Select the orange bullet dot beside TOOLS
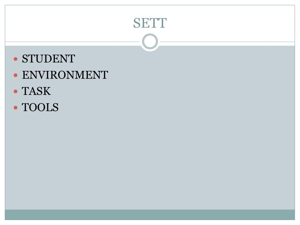Screen dimensions: 300x225 [x=16, y=108]
